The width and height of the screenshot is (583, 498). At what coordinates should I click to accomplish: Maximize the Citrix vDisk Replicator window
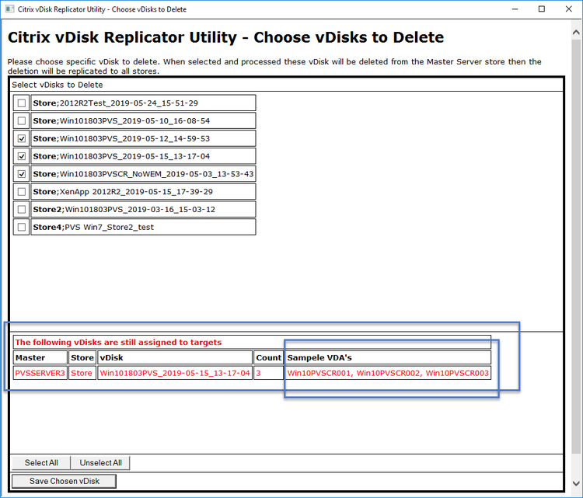coord(542,9)
